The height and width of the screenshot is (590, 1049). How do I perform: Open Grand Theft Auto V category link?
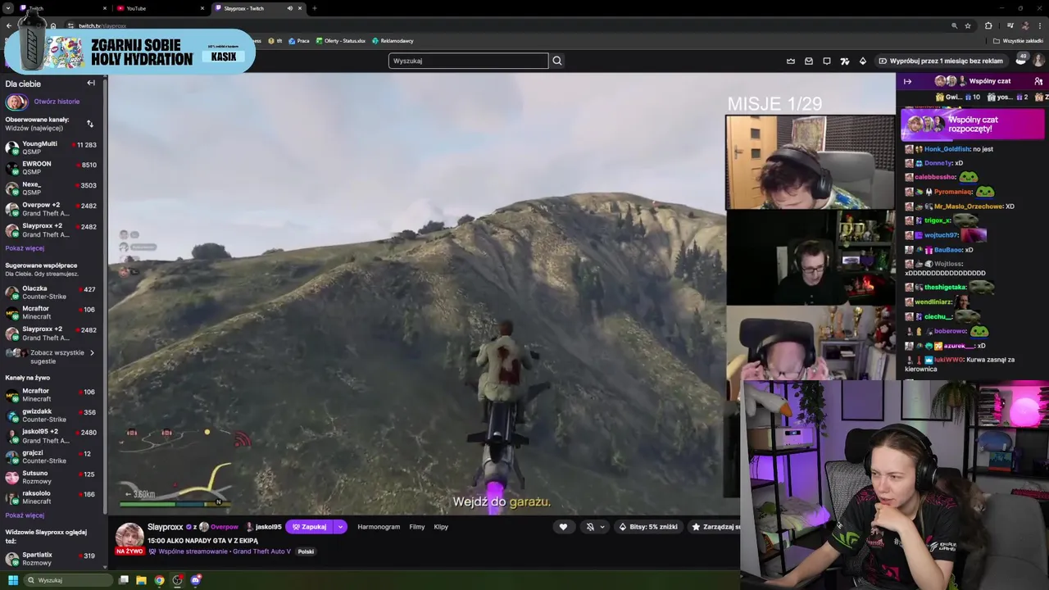point(261,551)
